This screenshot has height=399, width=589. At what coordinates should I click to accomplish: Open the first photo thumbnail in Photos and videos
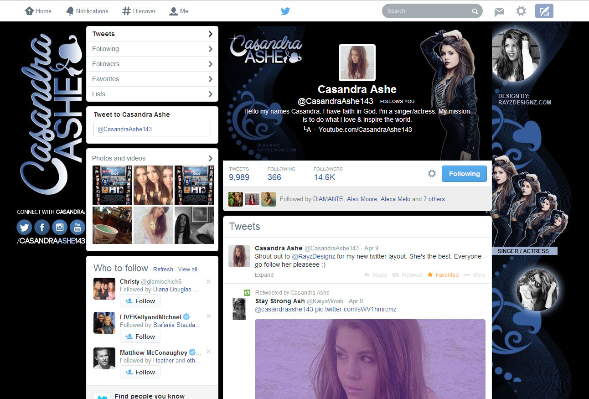tap(112, 185)
